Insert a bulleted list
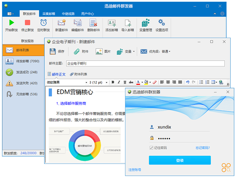Screen dimensions: 236x178 201,82
